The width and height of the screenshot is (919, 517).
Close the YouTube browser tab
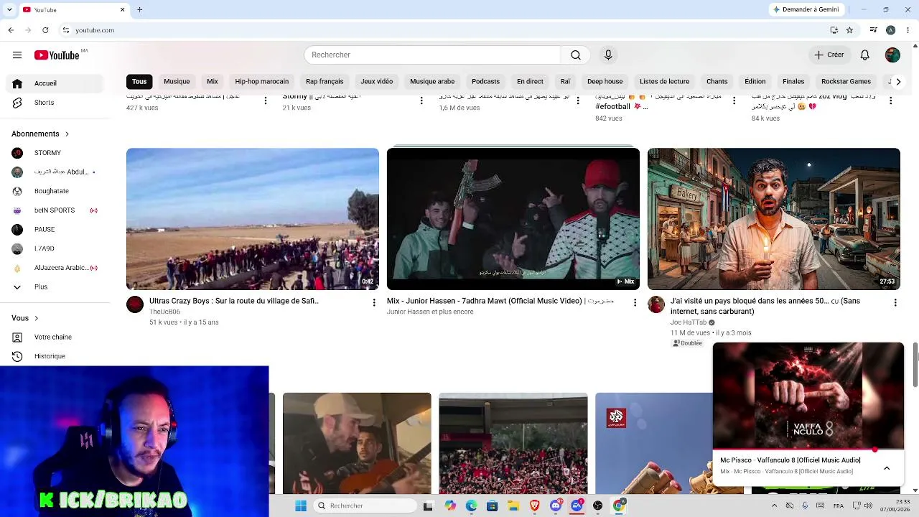coord(122,10)
